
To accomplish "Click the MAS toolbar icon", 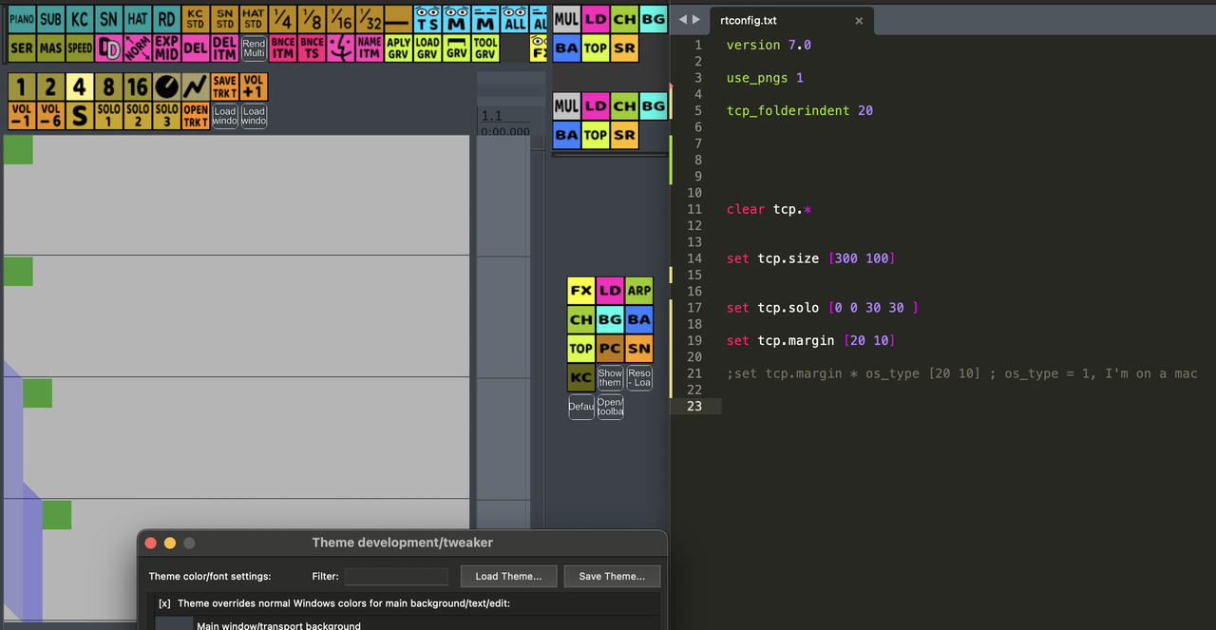I will click(50, 48).
